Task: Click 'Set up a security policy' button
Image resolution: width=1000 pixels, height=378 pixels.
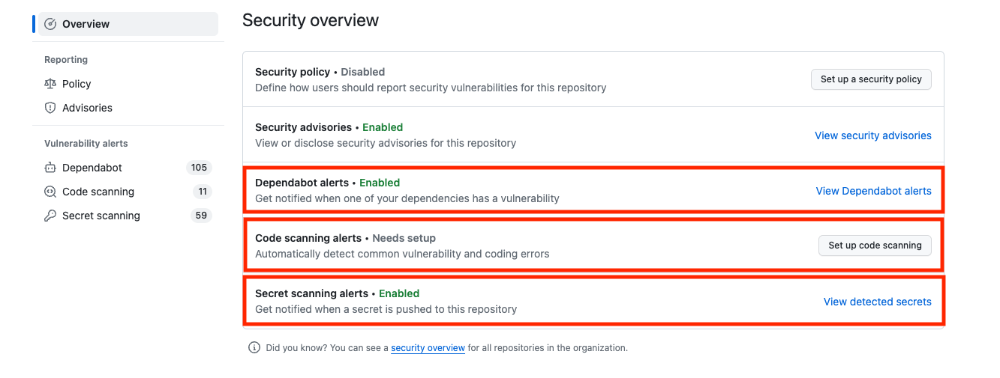Action: 871,79
